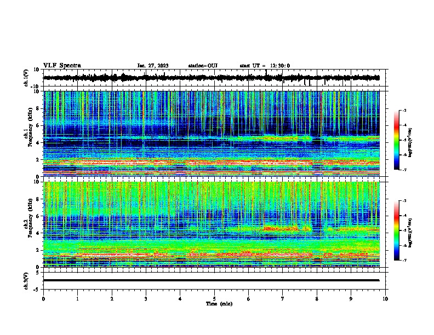The height and width of the screenshot is (335, 434).
Task: Click the "-7" tick on ch.1 colorbar
Action: click(x=404, y=170)
